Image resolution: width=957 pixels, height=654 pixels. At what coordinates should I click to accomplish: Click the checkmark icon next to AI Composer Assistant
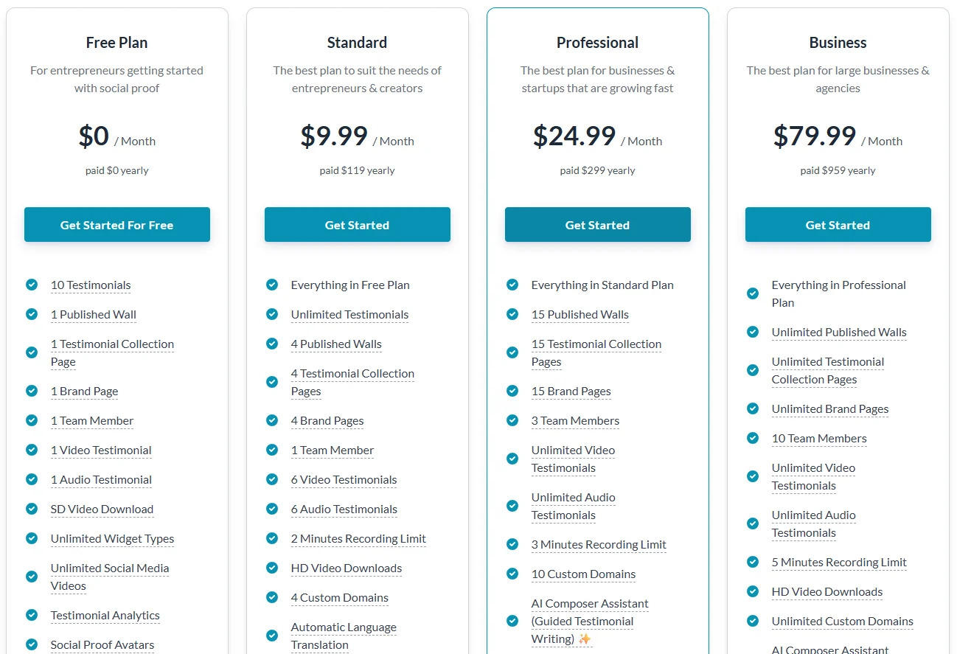512,621
